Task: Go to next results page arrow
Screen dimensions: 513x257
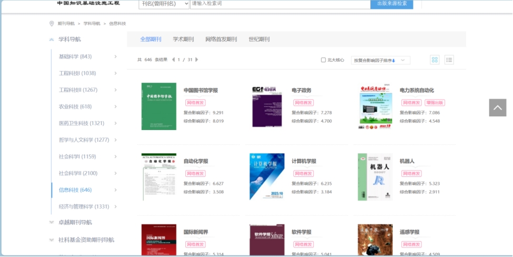Action: [x=196, y=60]
